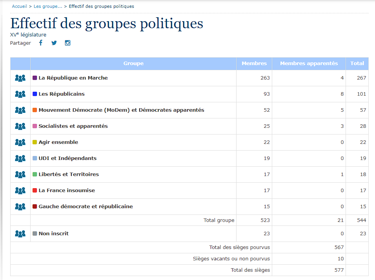Click the Membres apparentés column header

309,64
